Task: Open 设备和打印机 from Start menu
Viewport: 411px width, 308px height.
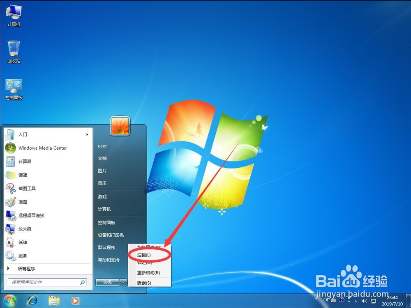Action: (111, 235)
